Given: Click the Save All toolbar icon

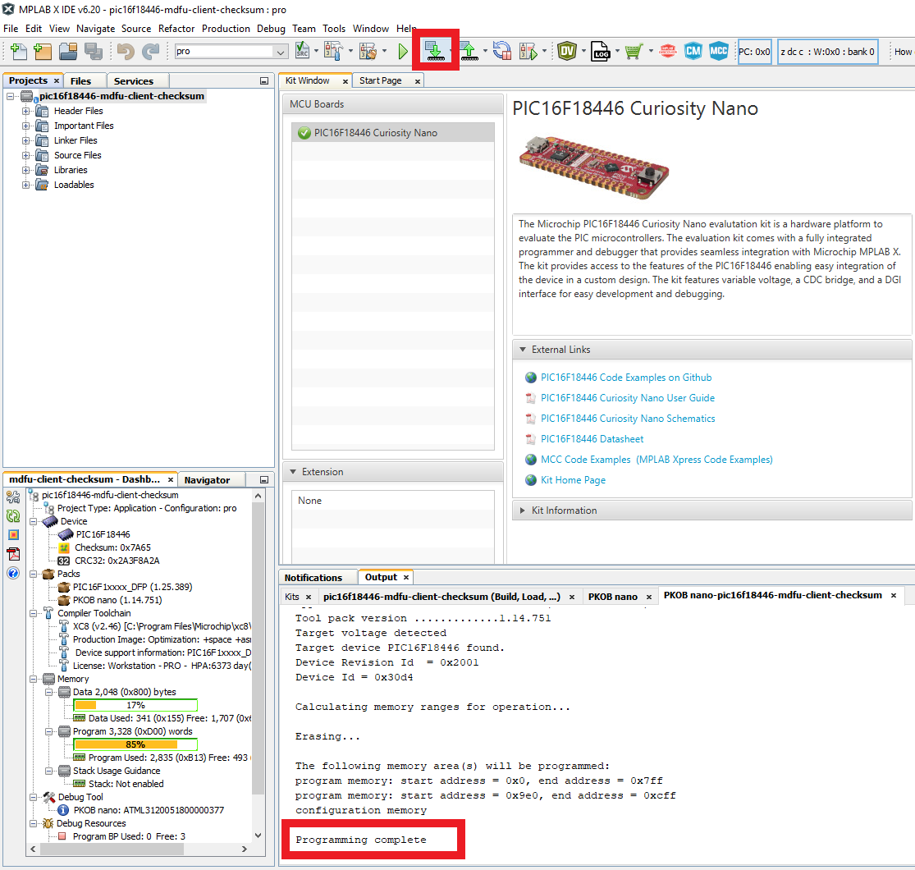Looking at the screenshot, I should coord(94,52).
